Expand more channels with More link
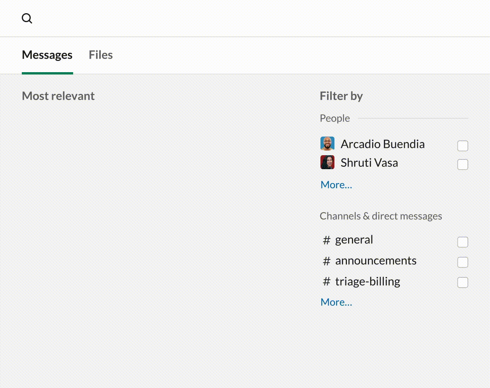Screen dimensions: 490x388 pos(336,302)
